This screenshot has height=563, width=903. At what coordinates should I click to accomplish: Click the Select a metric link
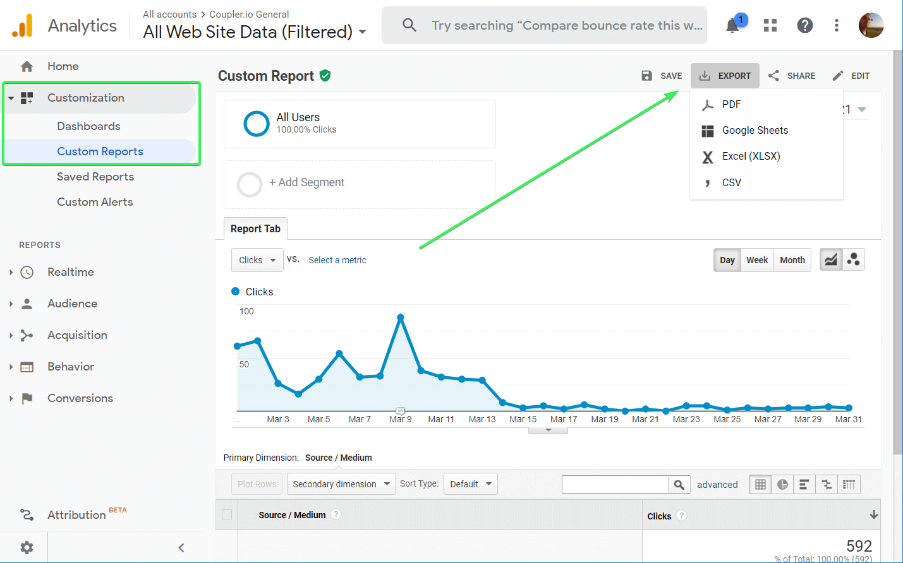coord(337,260)
